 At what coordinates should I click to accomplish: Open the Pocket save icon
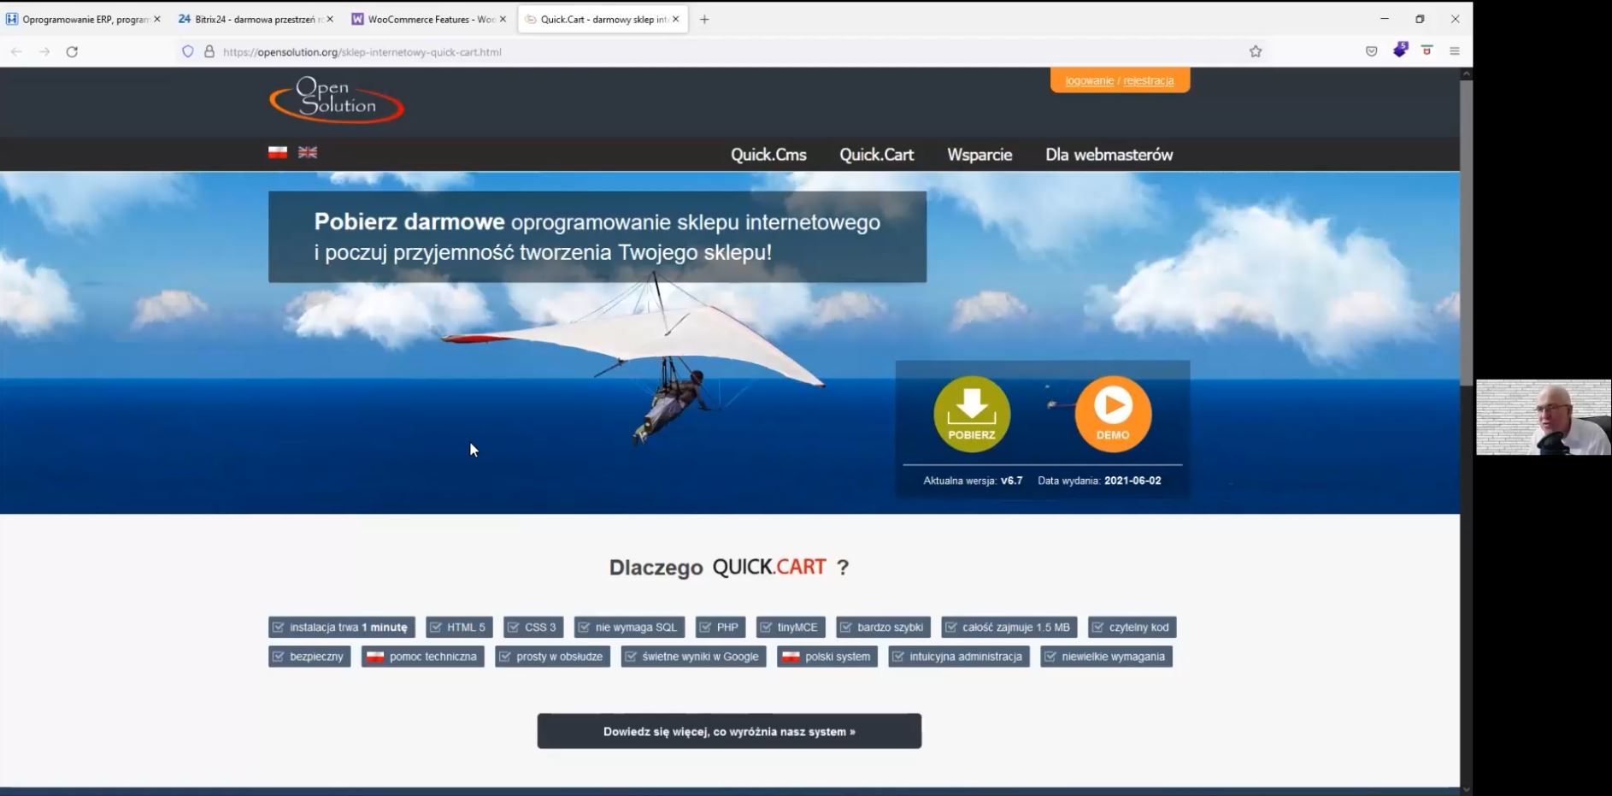[x=1372, y=51]
